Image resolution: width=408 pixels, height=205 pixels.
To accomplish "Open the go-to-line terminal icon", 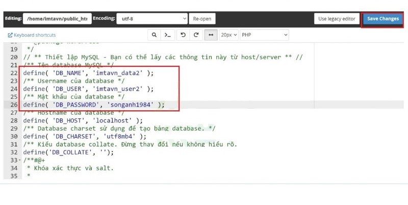I will click(x=167, y=35).
